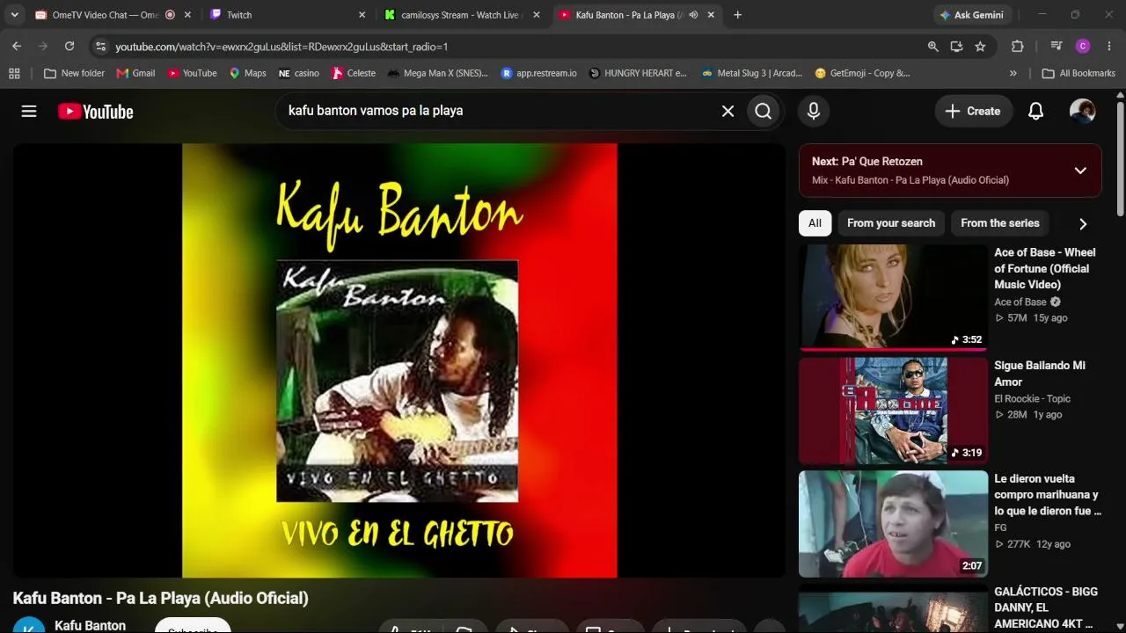Open the YouTube guide hamburger menu
The width and height of the screenshot is (1126, 633).
coord(29,111)
